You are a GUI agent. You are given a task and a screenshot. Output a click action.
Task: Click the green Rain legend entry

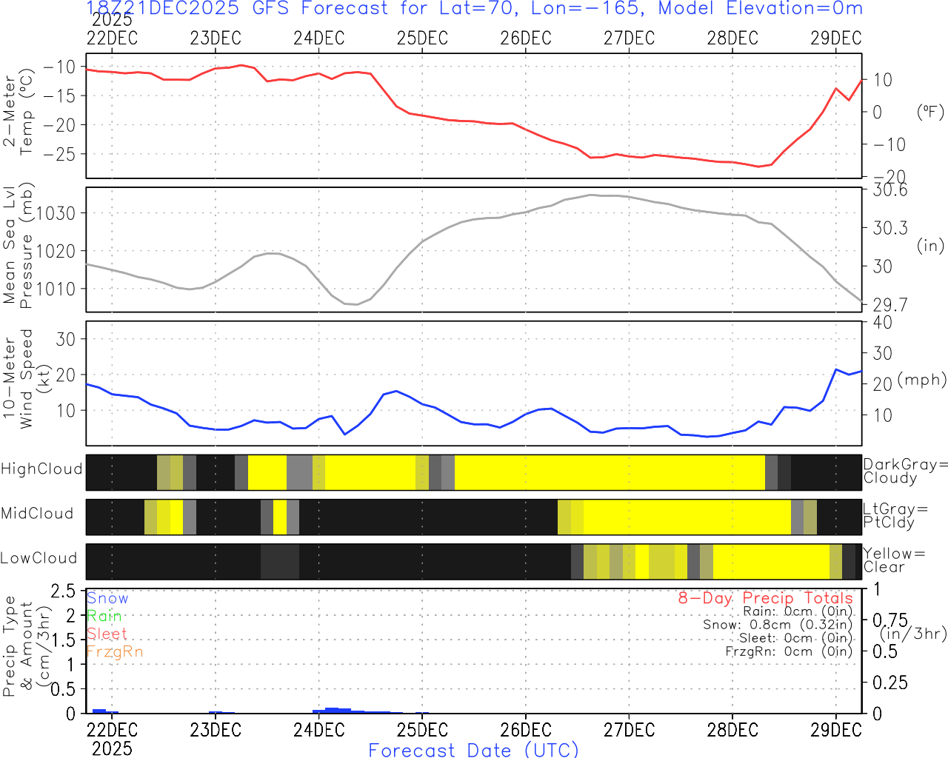coord(104,616)
